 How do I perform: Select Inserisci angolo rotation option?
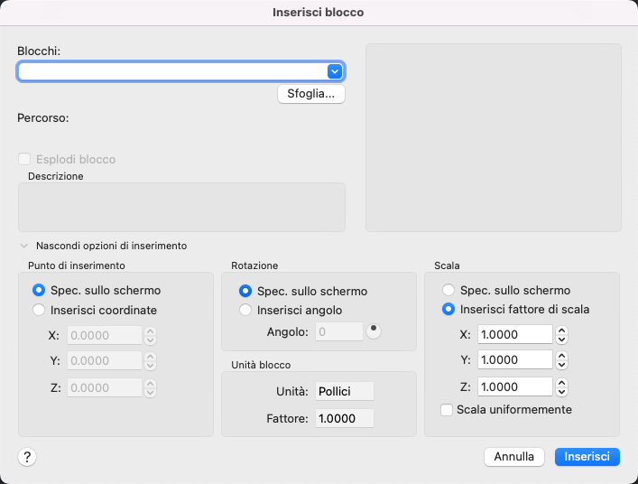(x=245, y=310)
